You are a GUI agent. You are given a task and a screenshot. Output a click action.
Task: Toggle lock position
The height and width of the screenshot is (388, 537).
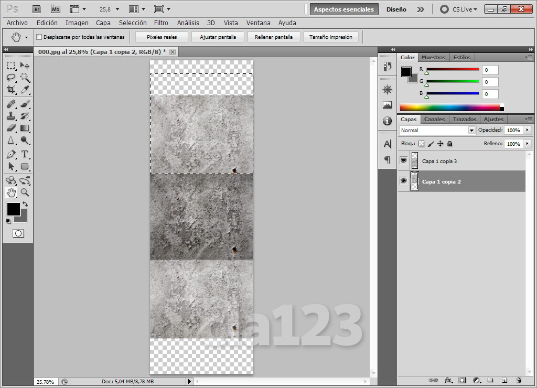click(x=441, y=144)
